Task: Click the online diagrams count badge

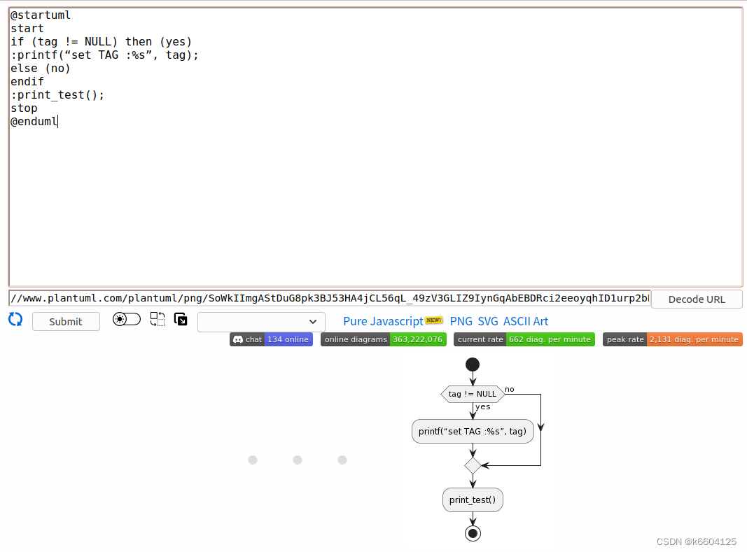Action: click(x=384, y=339)
